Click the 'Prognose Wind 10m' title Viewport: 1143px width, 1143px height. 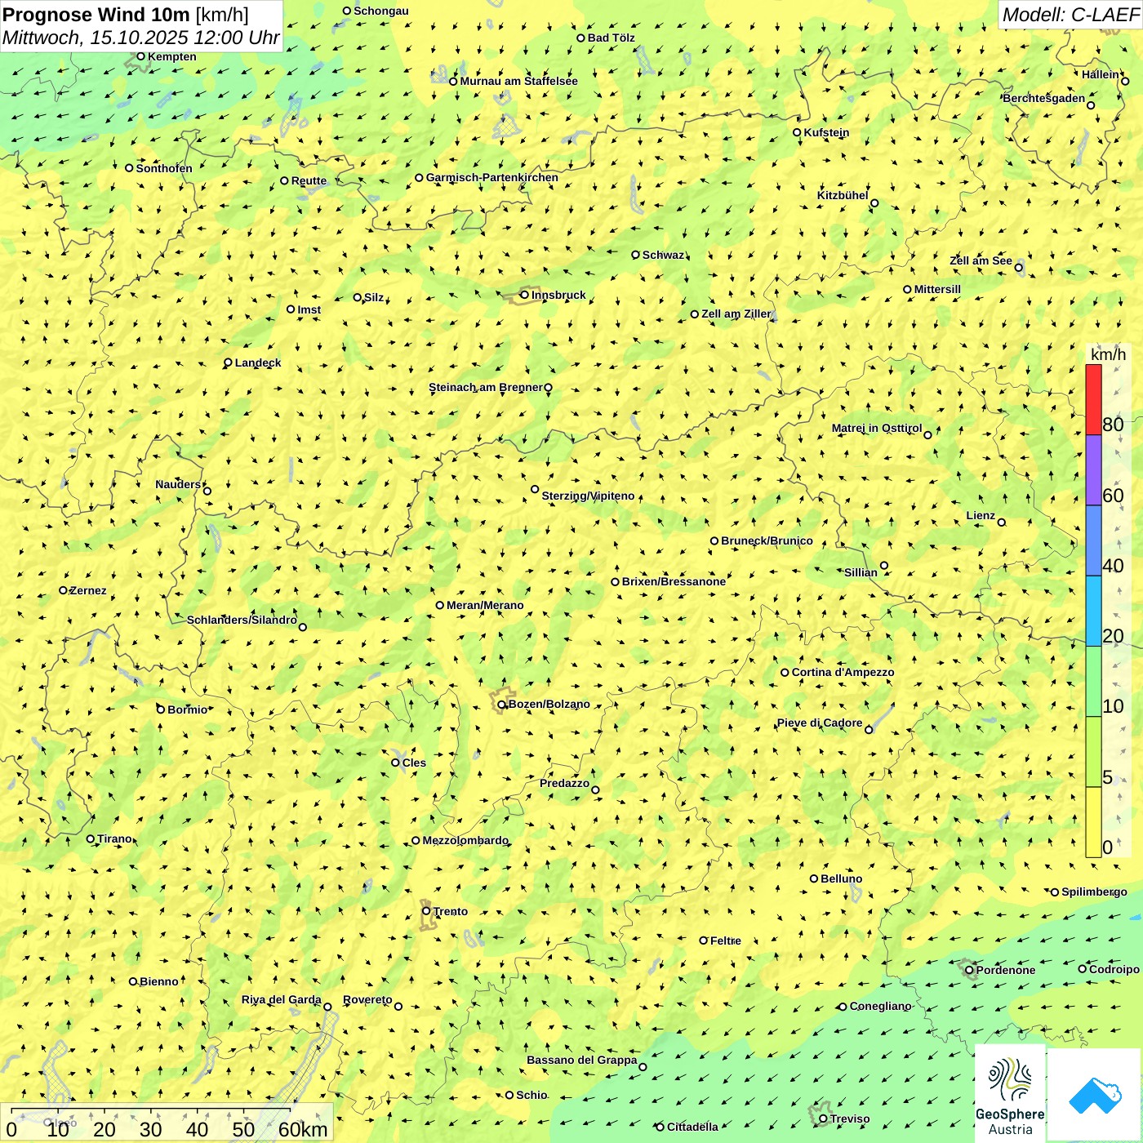pyautogui.click(x=96, y=14)
